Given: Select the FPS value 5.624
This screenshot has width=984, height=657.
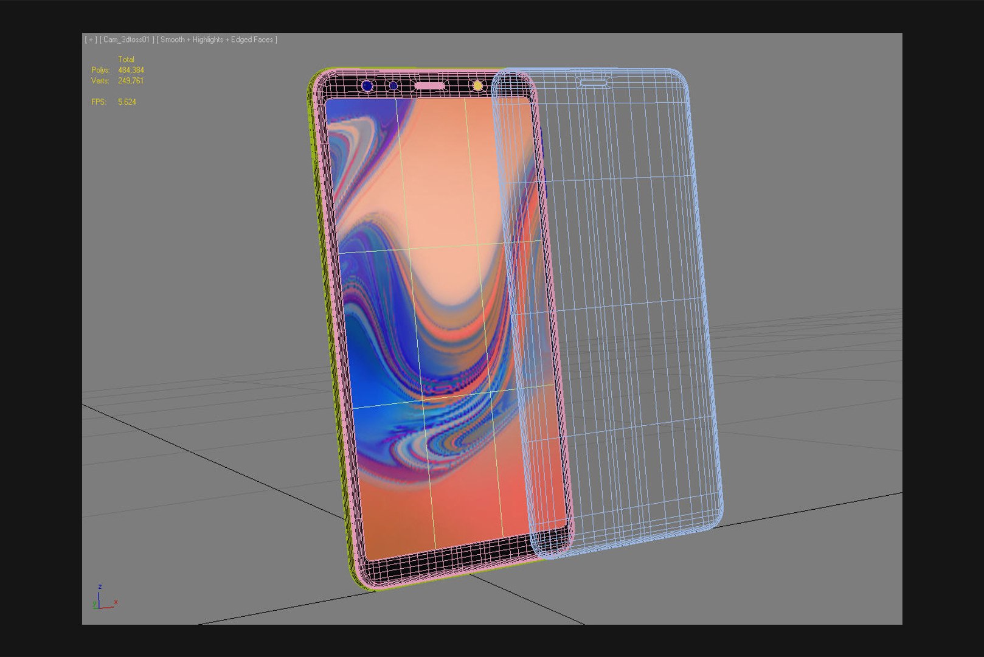Looking at the screenshot, I should click(127, 102).
